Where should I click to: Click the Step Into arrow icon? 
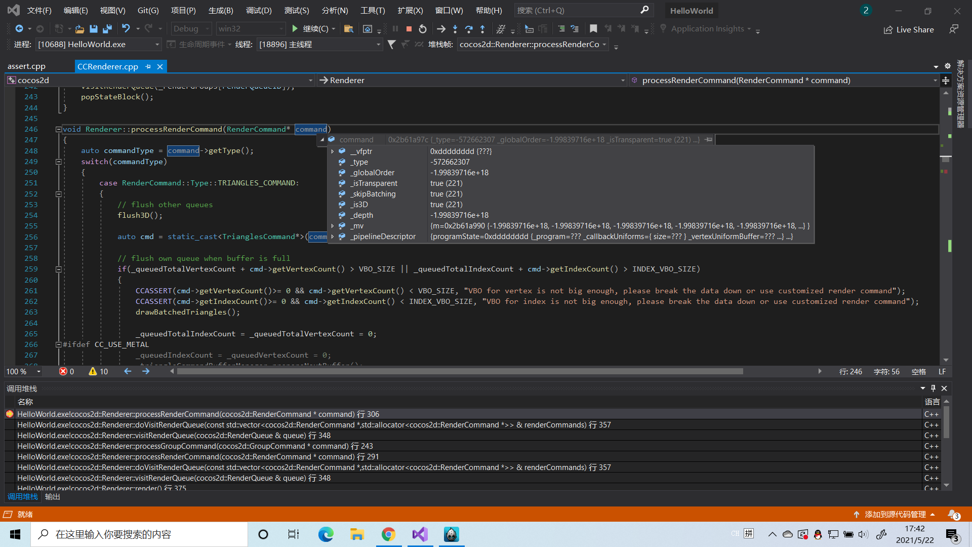[x=455, y=29]
